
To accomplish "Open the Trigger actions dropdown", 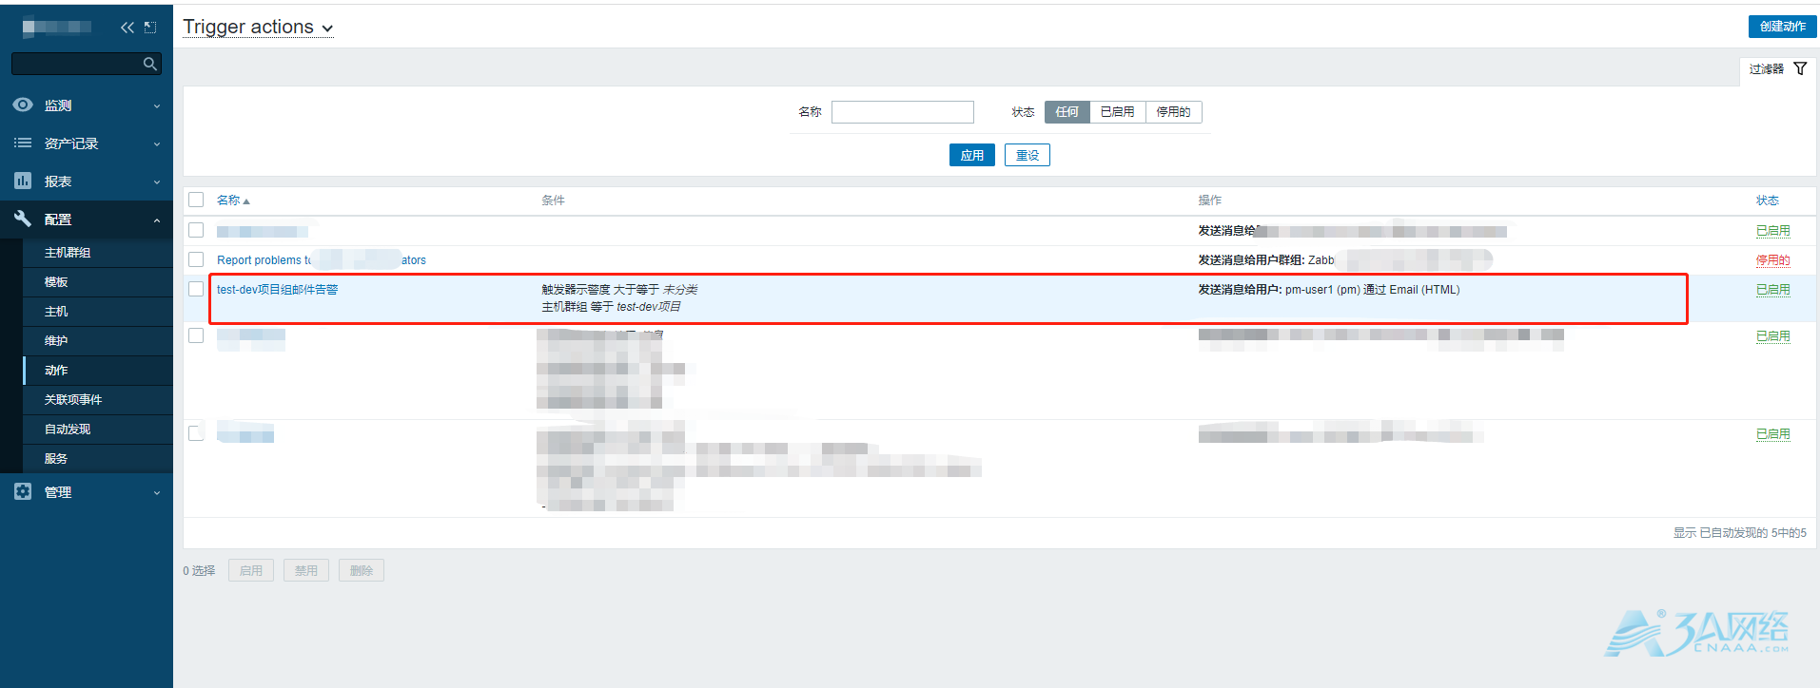I will [x=258, y=28].
